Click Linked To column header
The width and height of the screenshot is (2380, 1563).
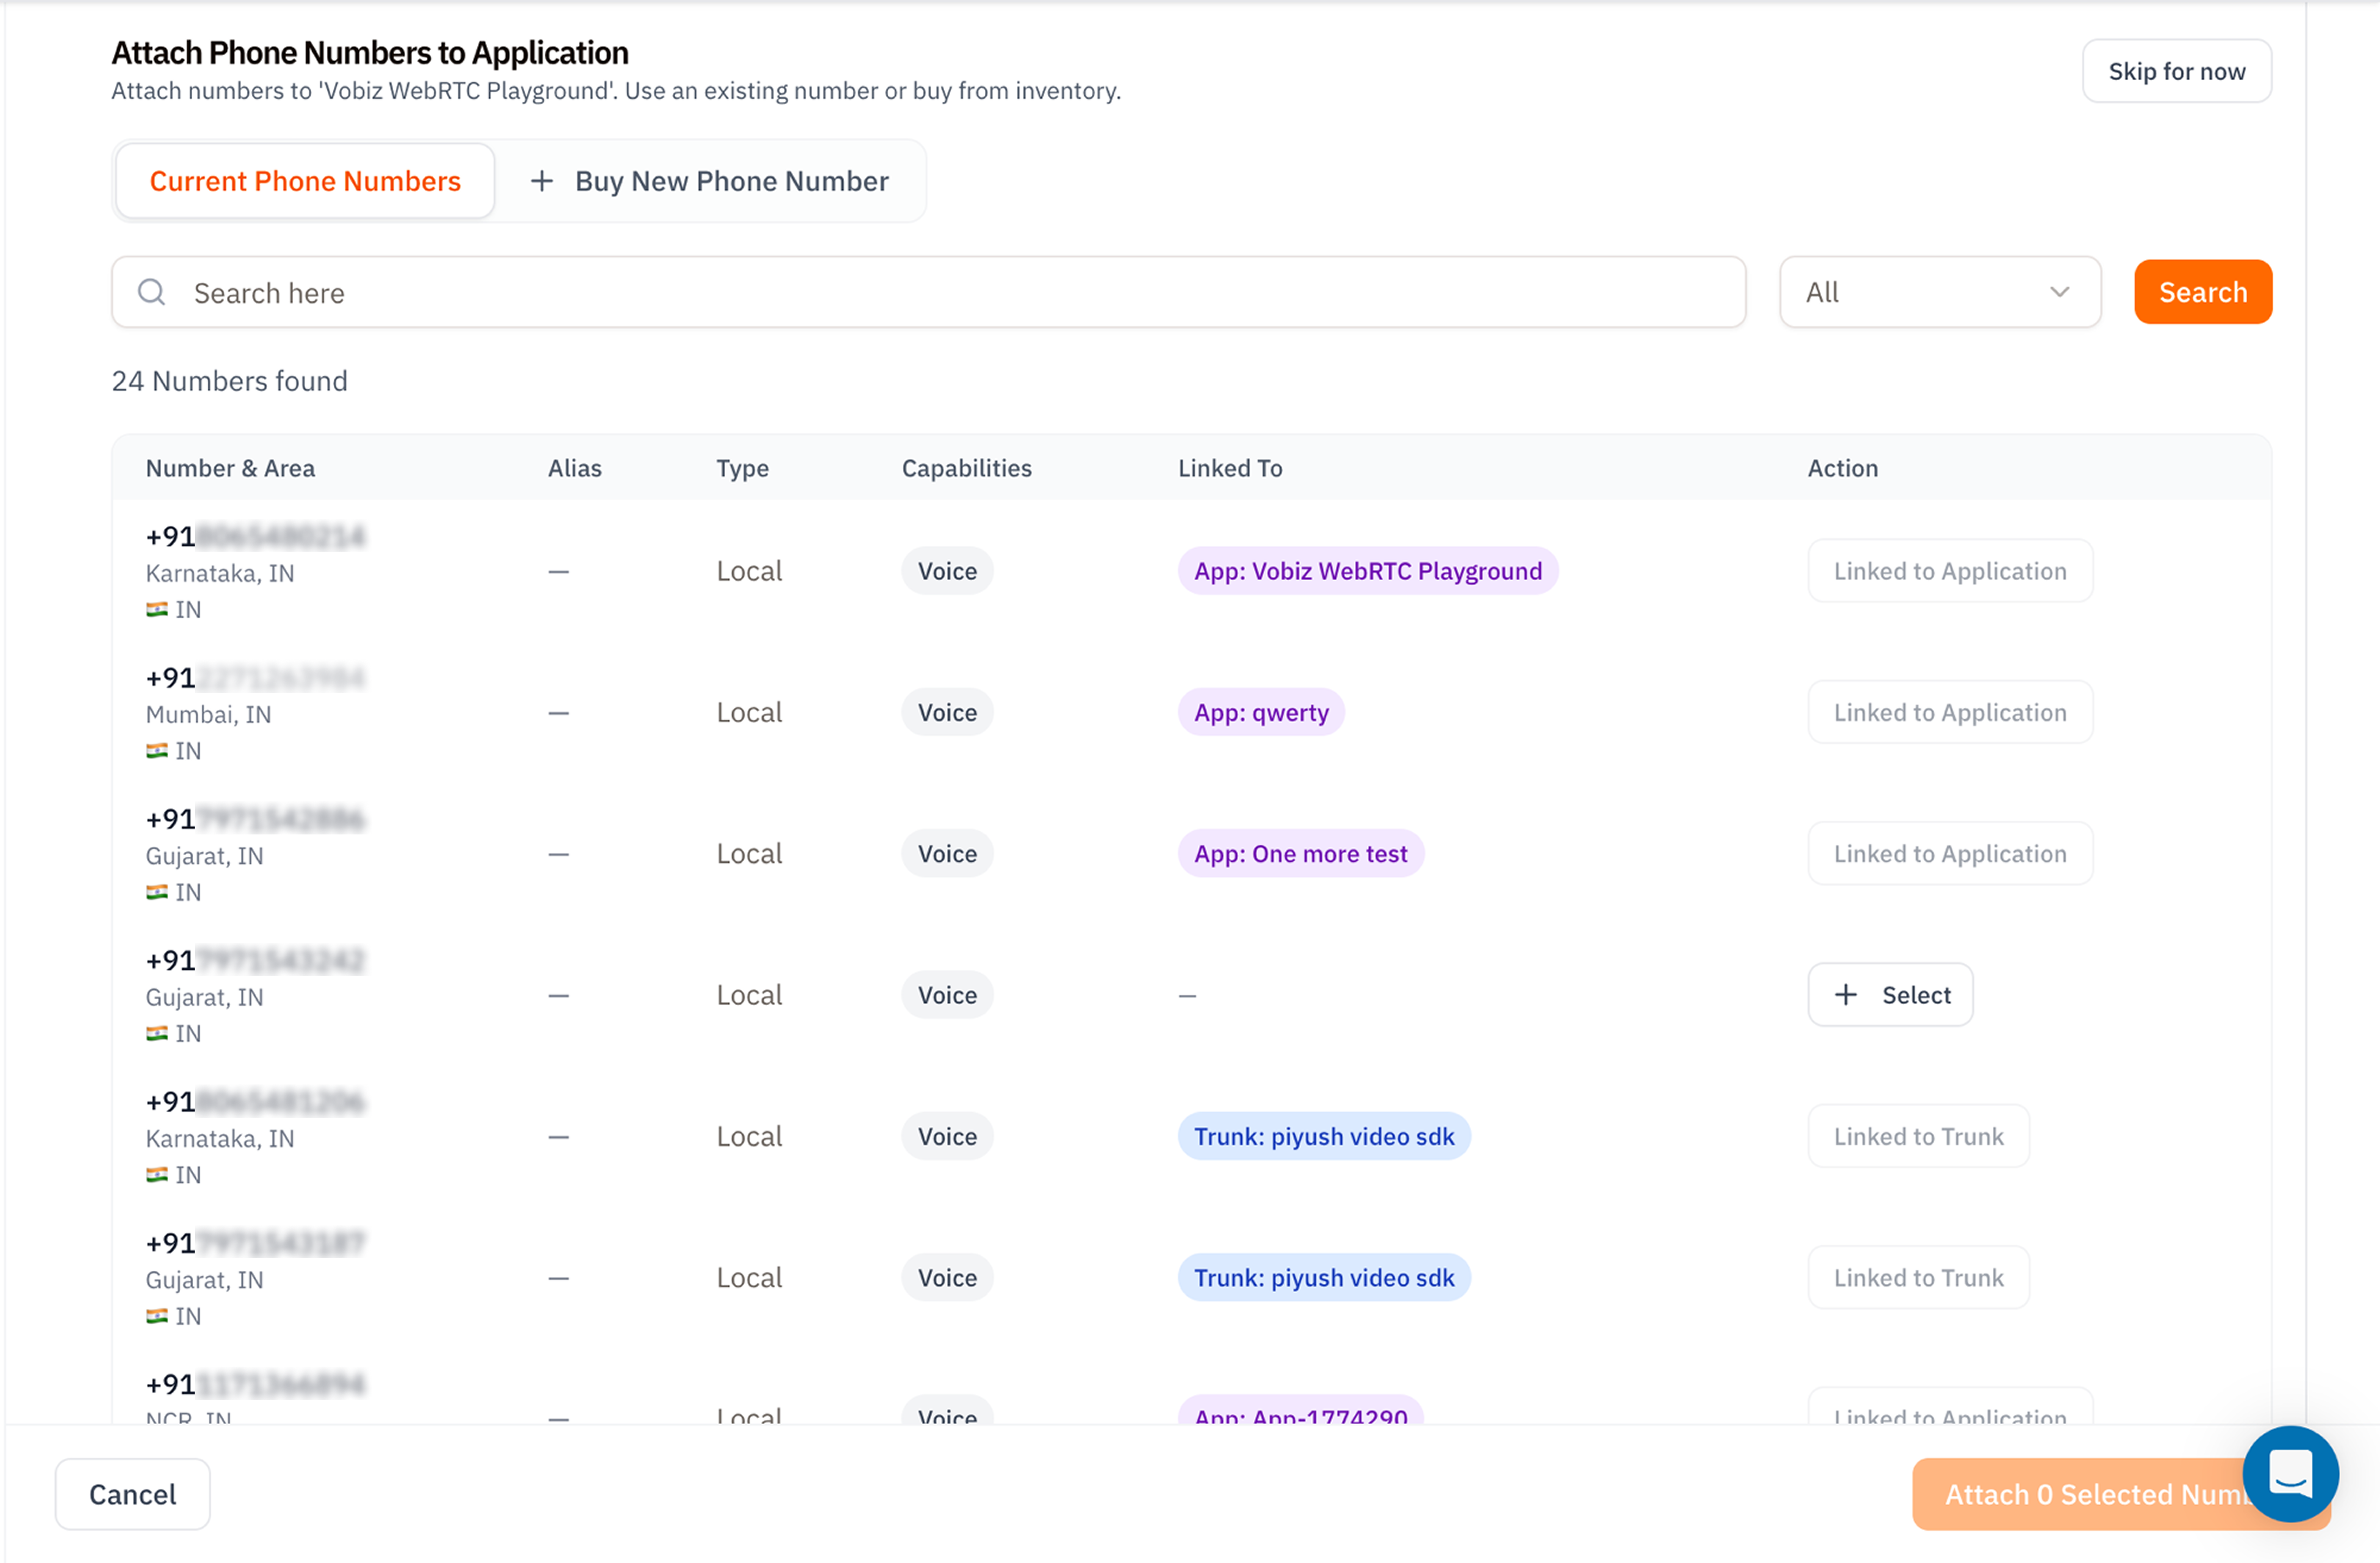pyautogui.click(x=1230, y=468)
